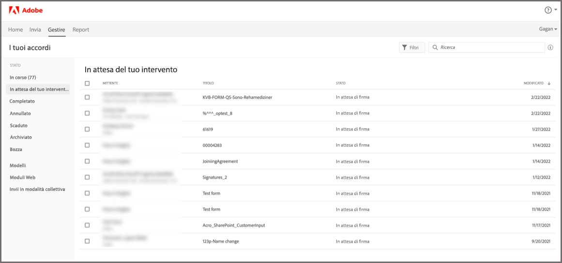Open the Signatures_2 agreement
Screen dimensions: 562x263
point(215,177)
